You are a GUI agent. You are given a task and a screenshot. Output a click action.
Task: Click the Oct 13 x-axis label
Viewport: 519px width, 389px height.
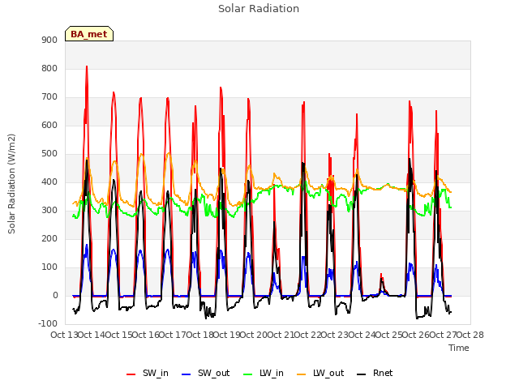64,335
